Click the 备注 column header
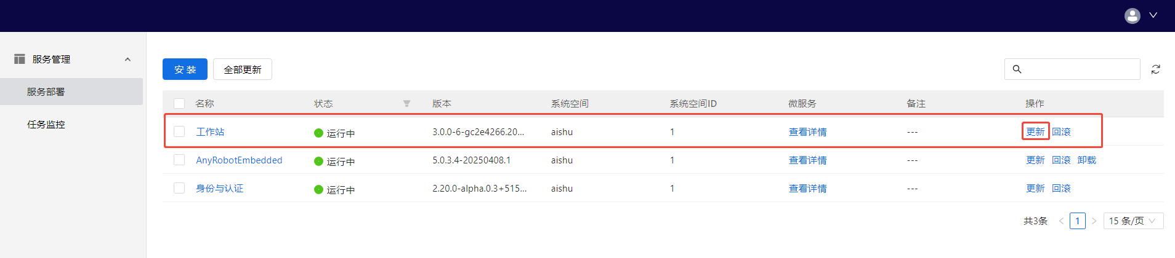The image size is (1175, 258). 916,103
